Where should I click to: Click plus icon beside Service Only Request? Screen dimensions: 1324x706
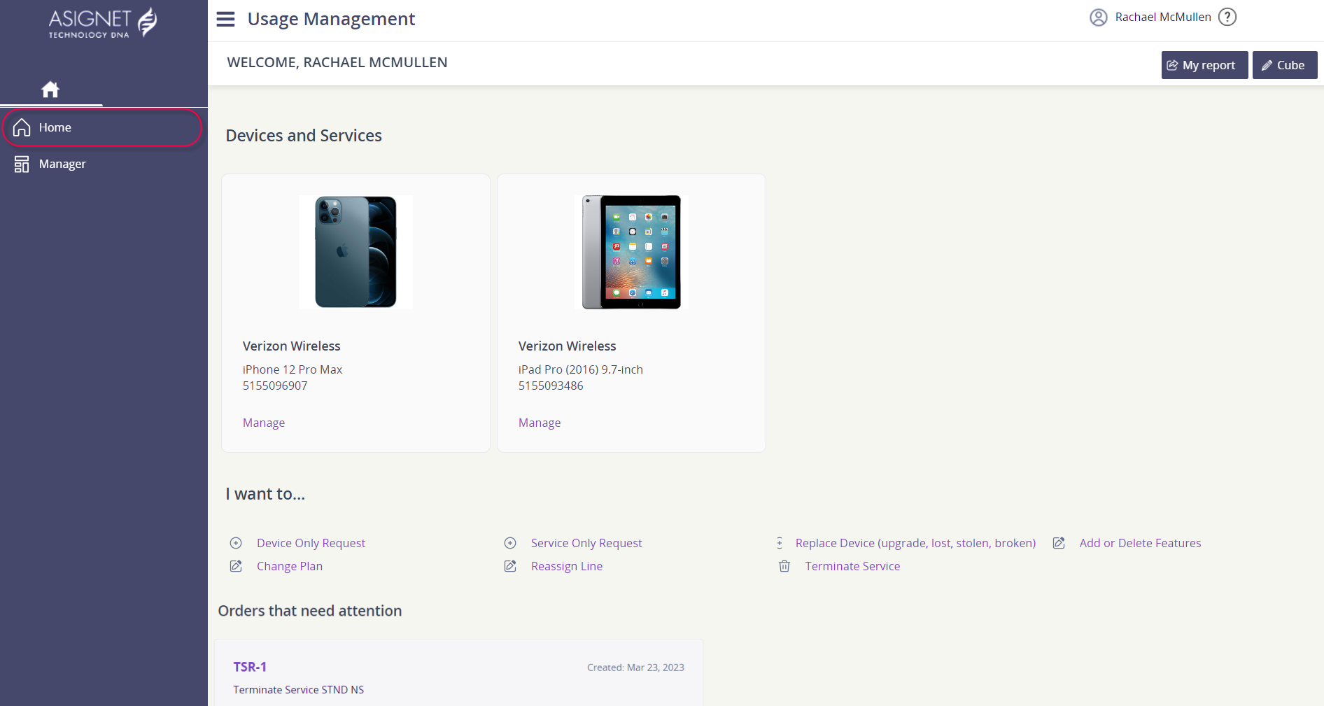click(x=510, y=543)
